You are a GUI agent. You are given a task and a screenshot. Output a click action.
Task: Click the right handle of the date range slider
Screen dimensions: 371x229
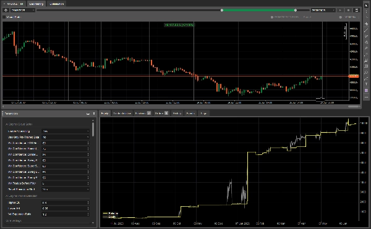point(296,10)
